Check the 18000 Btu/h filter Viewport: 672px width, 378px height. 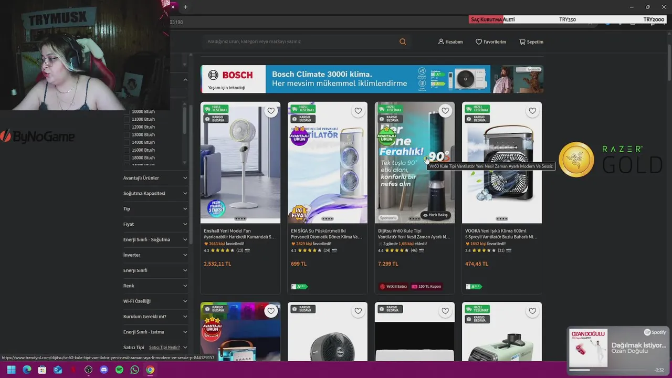pos(127,157)
